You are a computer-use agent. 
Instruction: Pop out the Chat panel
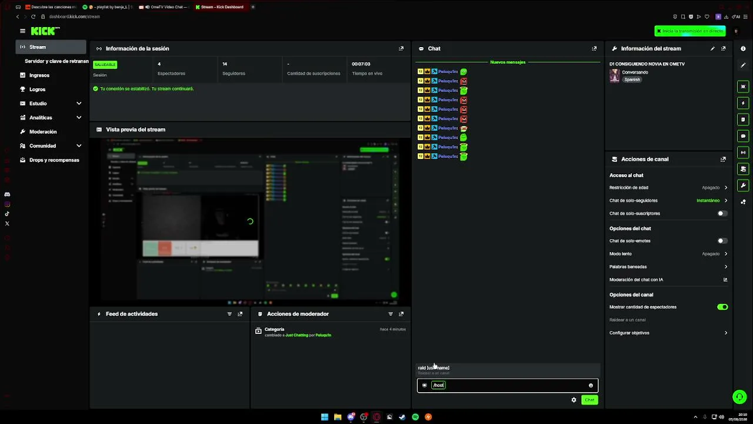(x=594, y=49)
